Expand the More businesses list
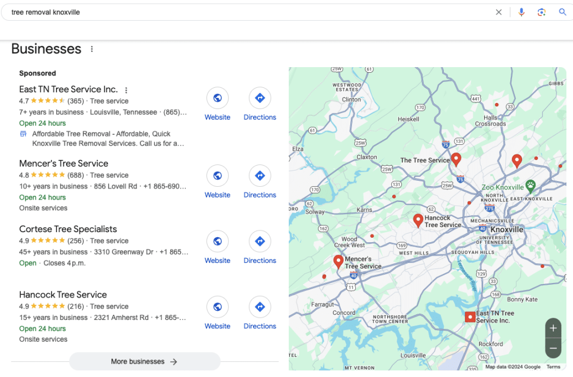The image size is (573, 377). tap(144, 361)
